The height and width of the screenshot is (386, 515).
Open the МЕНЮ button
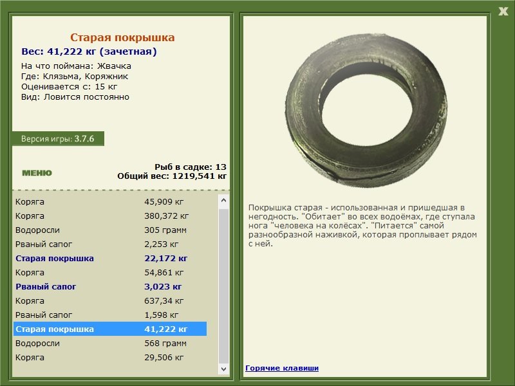click(x=37, y=173)
